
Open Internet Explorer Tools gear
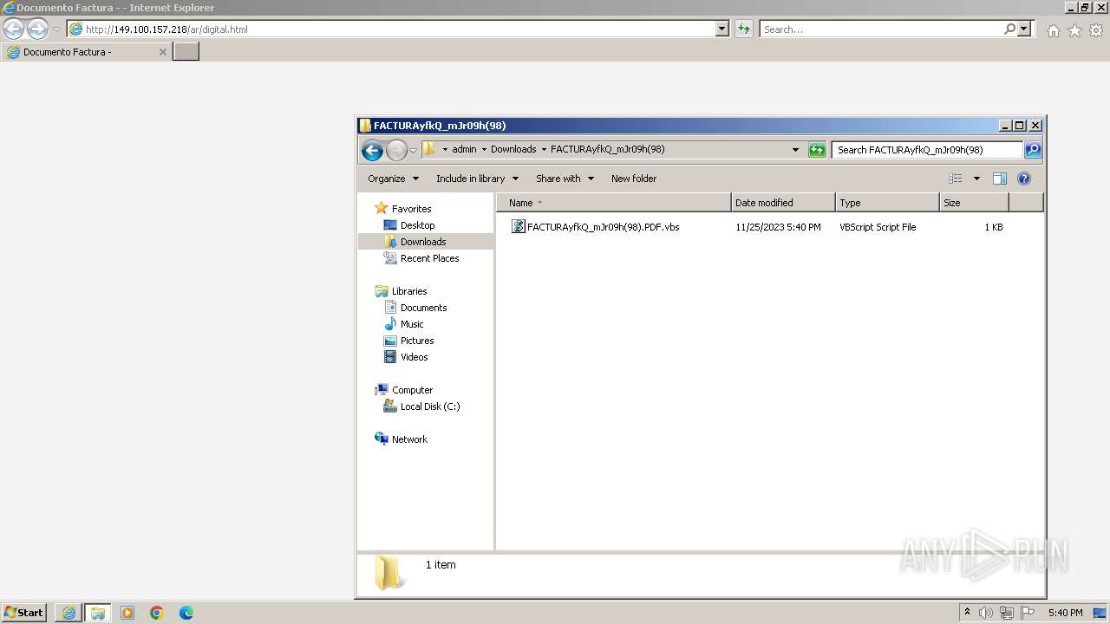coord(1096,30)
